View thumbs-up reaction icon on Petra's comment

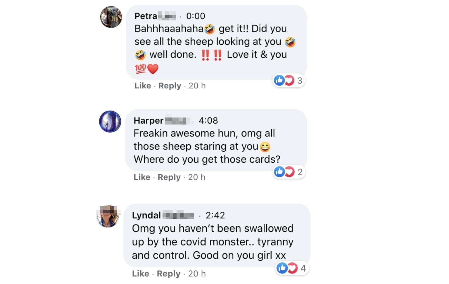(x=279, y=80)
